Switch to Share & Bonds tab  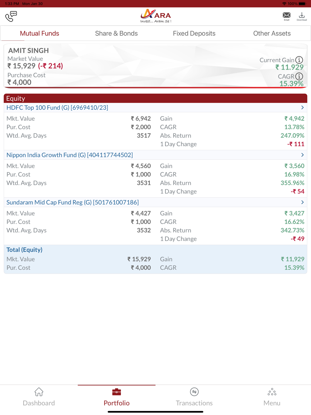point(116,33)
